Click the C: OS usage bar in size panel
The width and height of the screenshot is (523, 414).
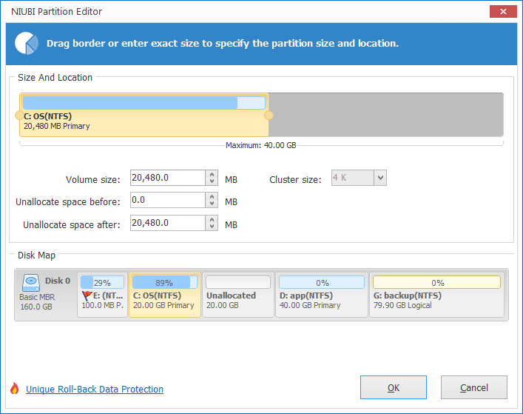coord(144,103)
